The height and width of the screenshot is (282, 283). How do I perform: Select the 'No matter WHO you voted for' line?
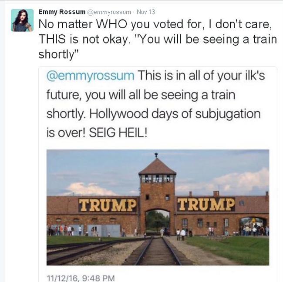155,24
